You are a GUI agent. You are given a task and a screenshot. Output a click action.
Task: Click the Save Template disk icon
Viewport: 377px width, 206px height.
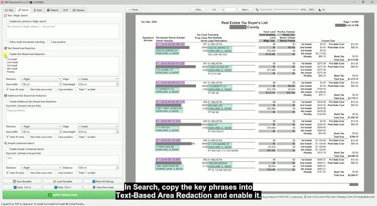pos(14,182)
